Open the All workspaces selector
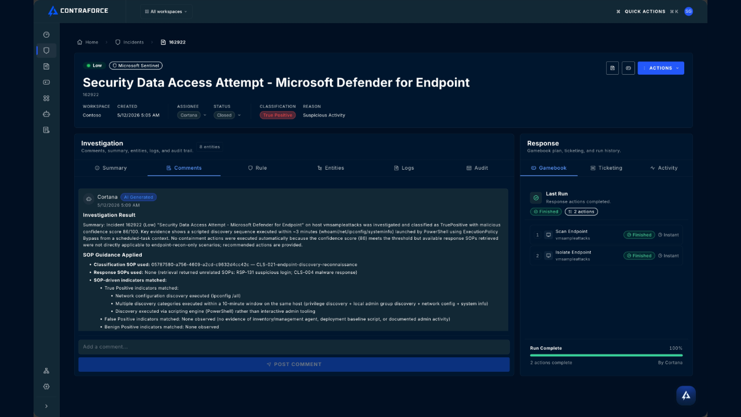741x417 pixels. (x=166, y=12)
